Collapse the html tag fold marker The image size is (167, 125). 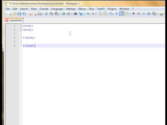coord(21,26)
